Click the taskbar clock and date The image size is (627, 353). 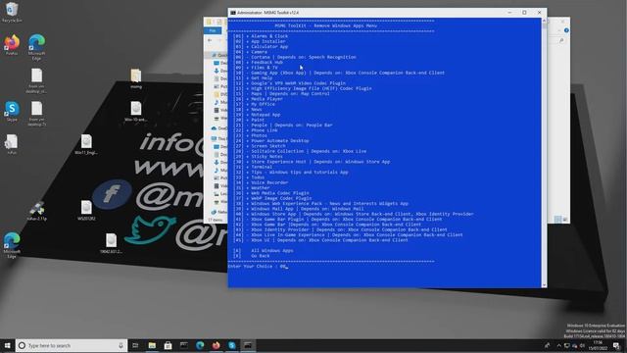click(x=598, y=345)
